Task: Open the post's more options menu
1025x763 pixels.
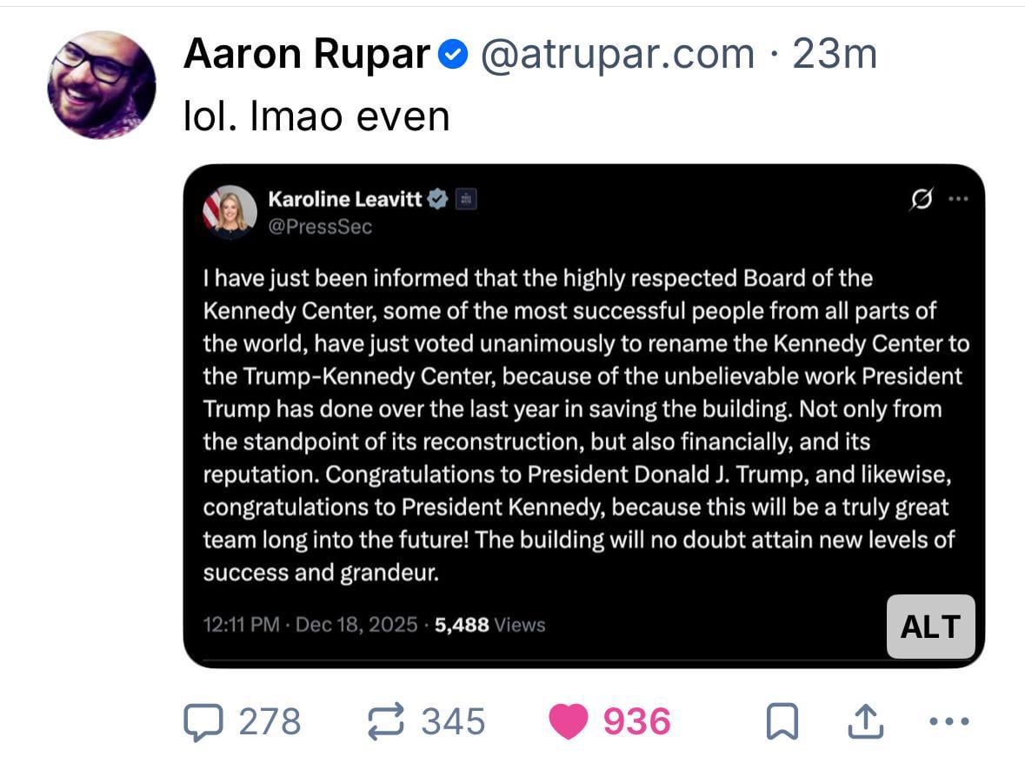Action: pyautogui.click(x=949, y=721)
